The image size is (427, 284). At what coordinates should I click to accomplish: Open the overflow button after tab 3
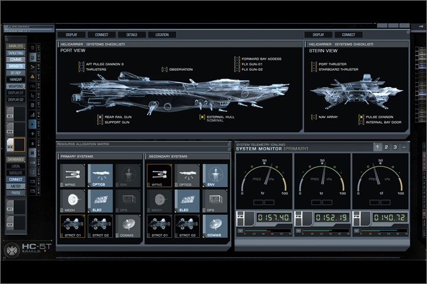coord(404,147)
